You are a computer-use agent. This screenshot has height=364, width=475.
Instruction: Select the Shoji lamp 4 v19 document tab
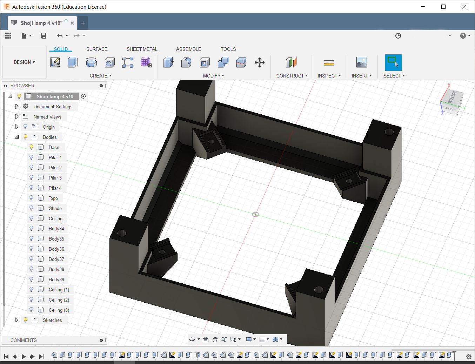tap(41, 23)
